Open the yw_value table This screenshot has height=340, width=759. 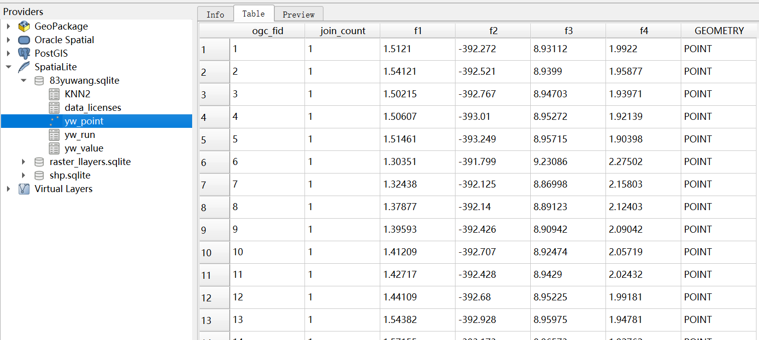[x=84, y=148]
